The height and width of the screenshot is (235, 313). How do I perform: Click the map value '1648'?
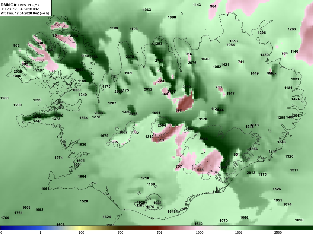[172, 211]
